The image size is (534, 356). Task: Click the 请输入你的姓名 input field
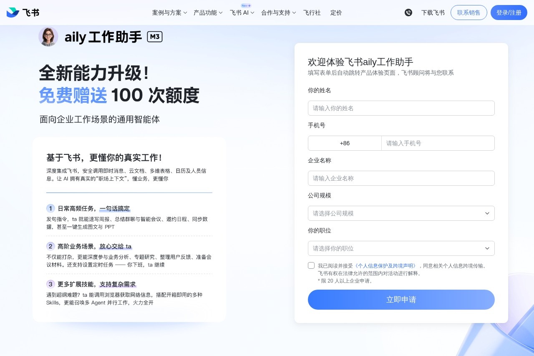(401, 108)
